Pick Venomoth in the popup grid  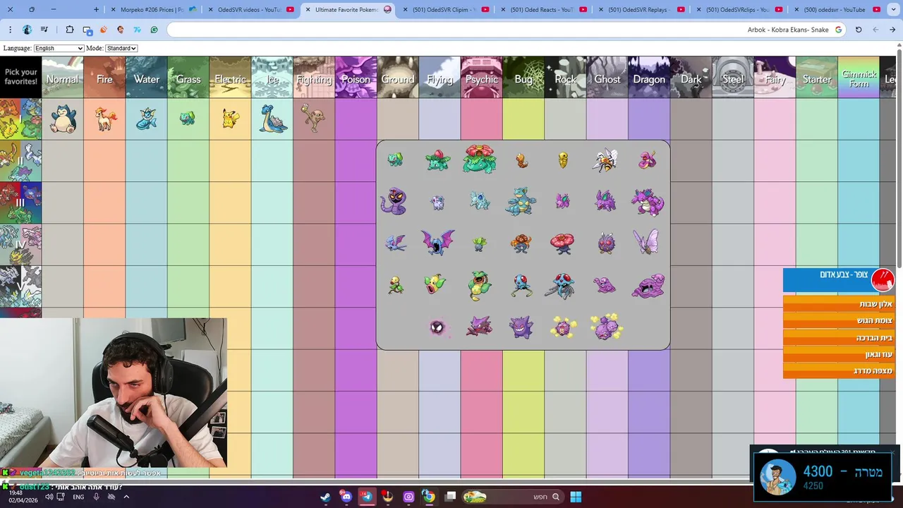(x=646, y=242)
